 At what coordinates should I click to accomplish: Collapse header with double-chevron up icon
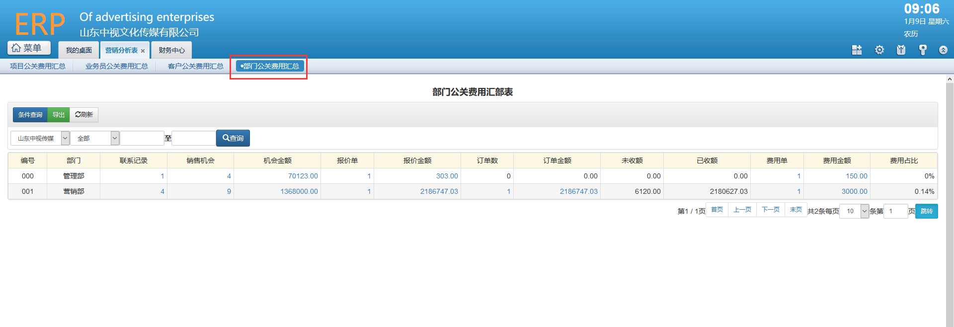(943, 50)
